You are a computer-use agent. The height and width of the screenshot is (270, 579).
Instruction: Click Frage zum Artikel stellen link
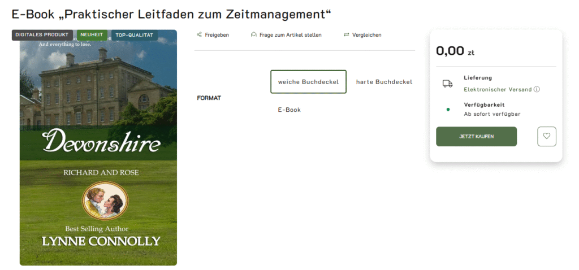[290, 34]
